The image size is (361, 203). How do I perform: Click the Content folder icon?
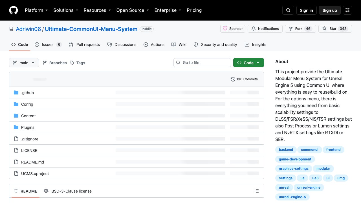click(16, 116)
